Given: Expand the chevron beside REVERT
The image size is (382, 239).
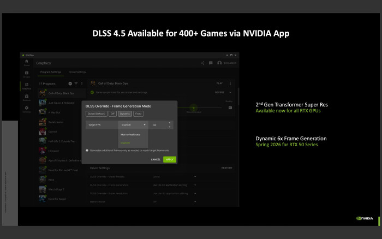Looking at the screenshot, I should 230,92.
